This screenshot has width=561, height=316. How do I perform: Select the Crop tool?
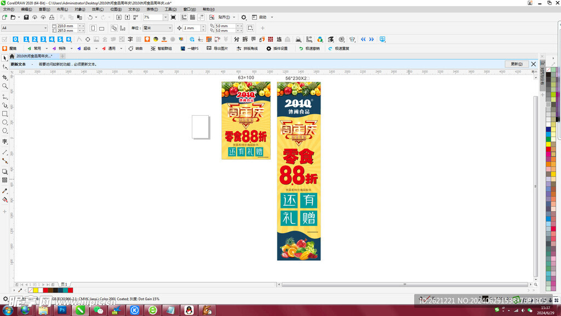pos(5,77)
